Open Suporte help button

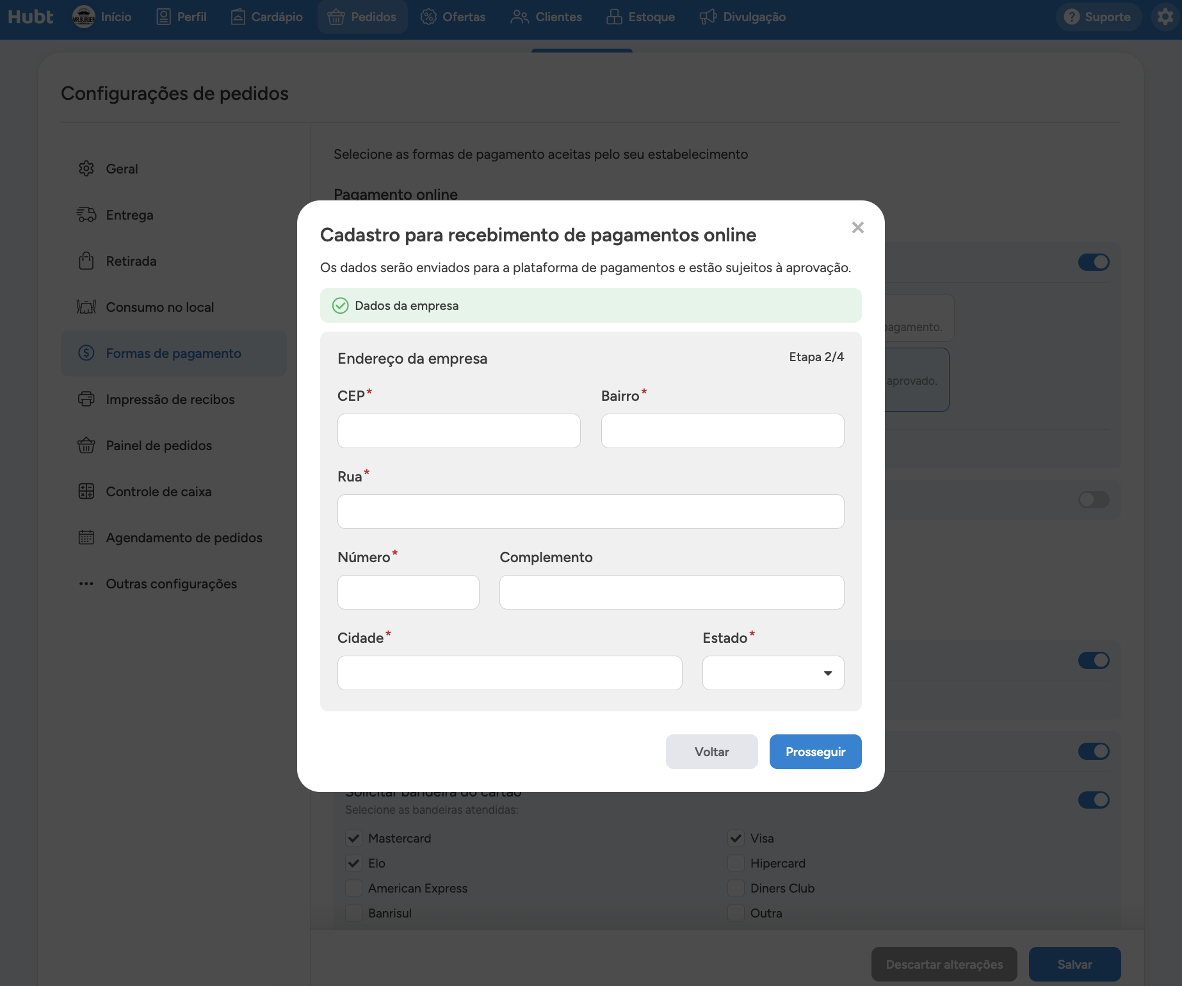pyautogui.click(x=1097, y=17)
